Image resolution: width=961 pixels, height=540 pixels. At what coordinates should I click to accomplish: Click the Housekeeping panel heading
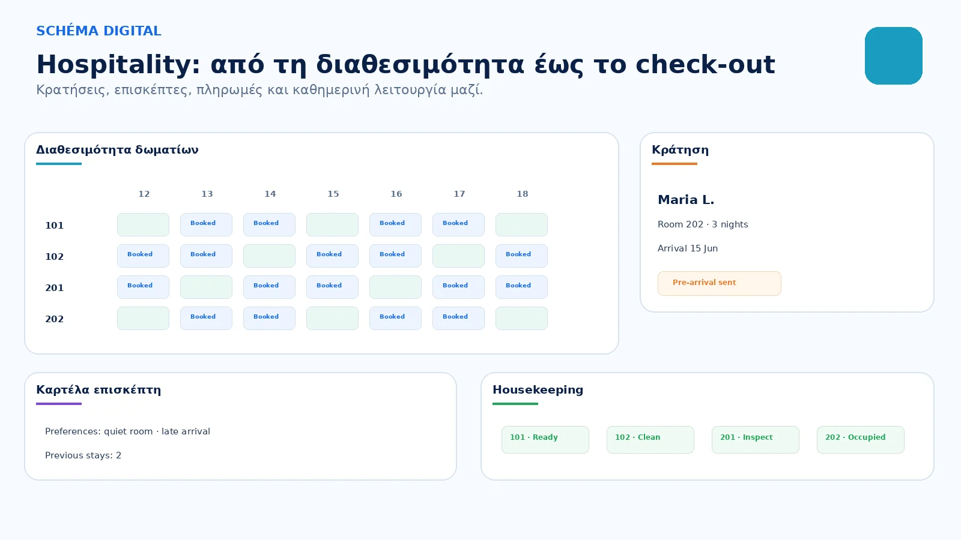point(538,390)
